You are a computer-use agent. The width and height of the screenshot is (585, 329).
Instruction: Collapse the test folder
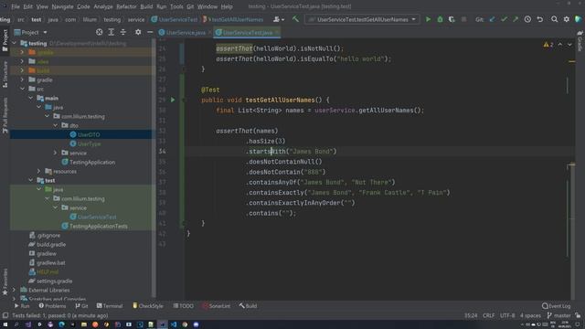pyautogui.click(x=30, y=181)
